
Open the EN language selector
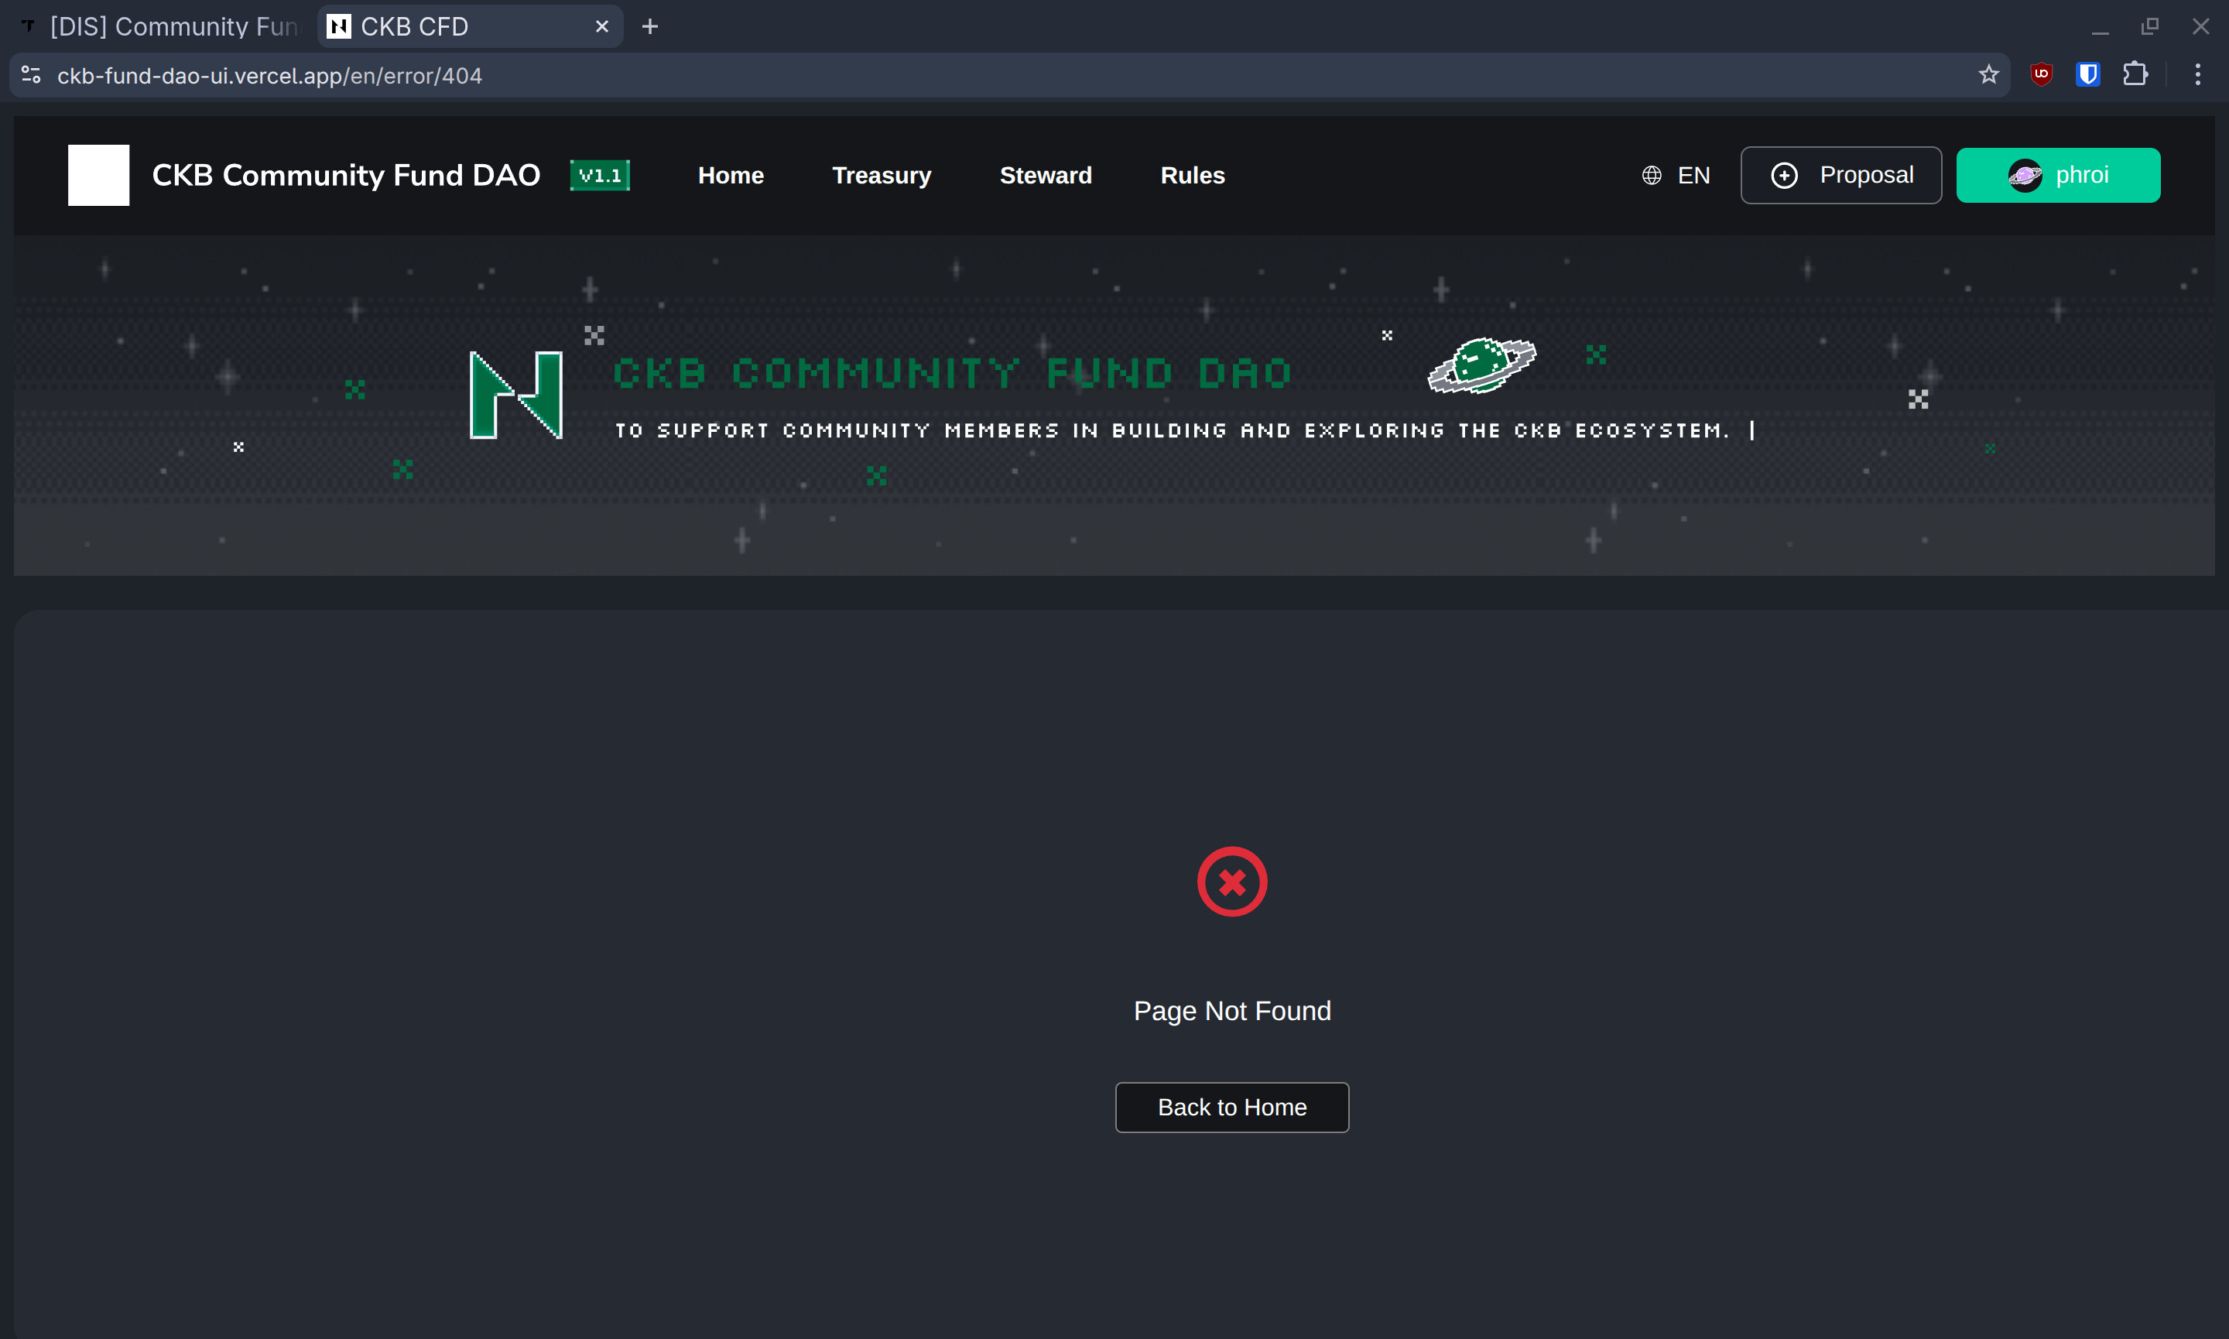(x=1676, y=175)
